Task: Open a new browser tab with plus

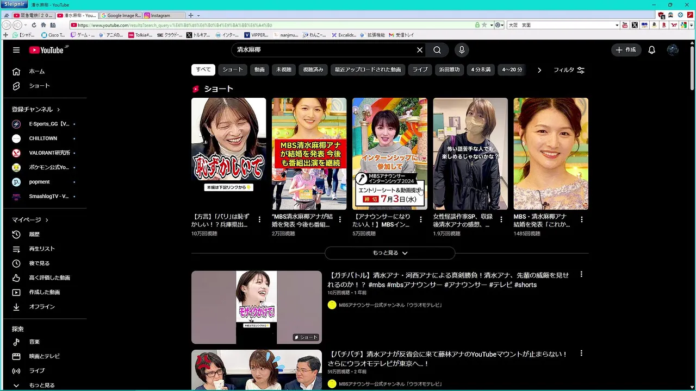Action: pyautogui.click(x=191, y=15)
